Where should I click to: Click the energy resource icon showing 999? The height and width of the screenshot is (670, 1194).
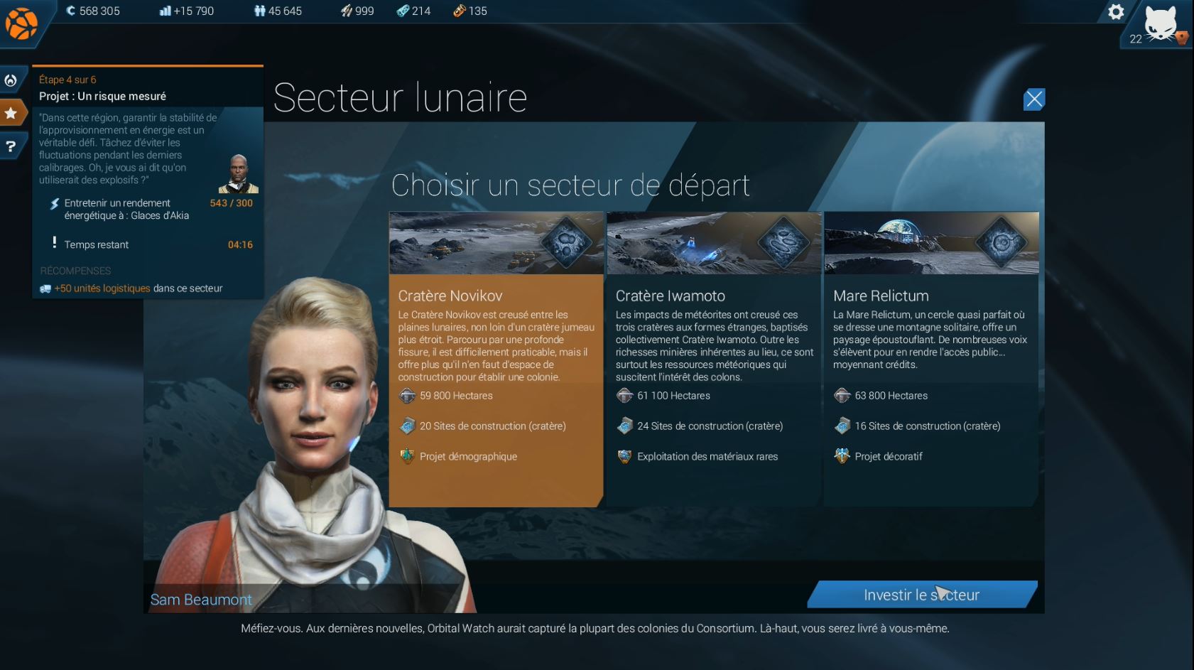tap(347, 11)
